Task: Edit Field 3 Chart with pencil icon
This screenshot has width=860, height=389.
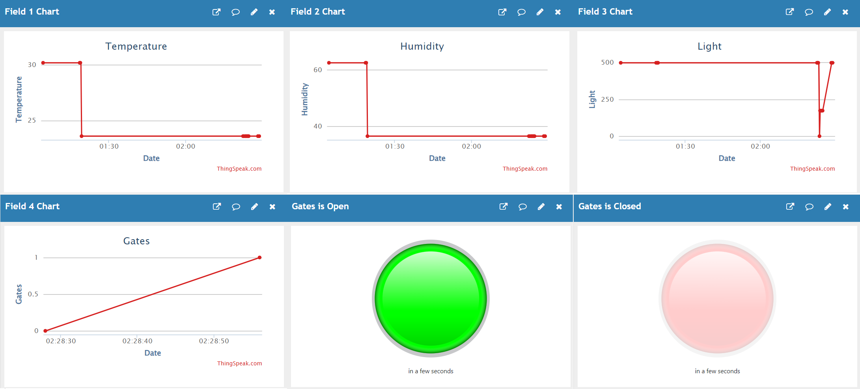Action: 827,12
